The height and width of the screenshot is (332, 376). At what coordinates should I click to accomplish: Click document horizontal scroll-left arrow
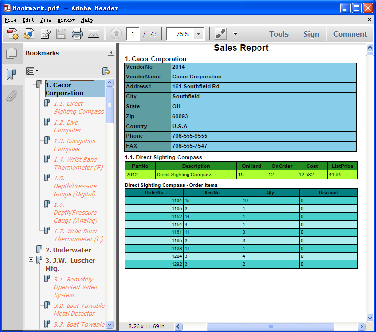[x=178, y=326]
